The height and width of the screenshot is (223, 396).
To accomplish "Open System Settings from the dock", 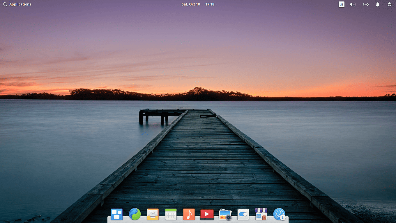I will [243, 215].
